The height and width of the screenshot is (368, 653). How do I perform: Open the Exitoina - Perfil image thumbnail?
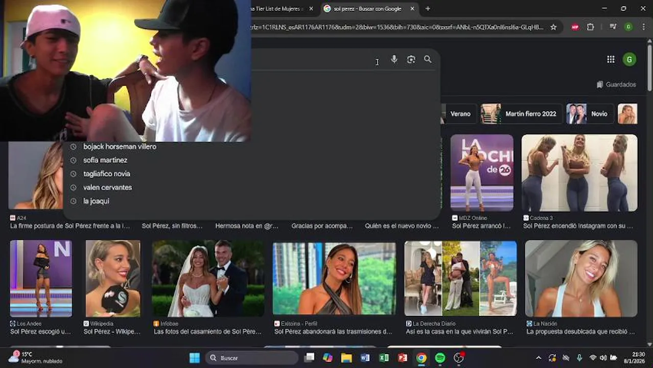click(334, 279)
